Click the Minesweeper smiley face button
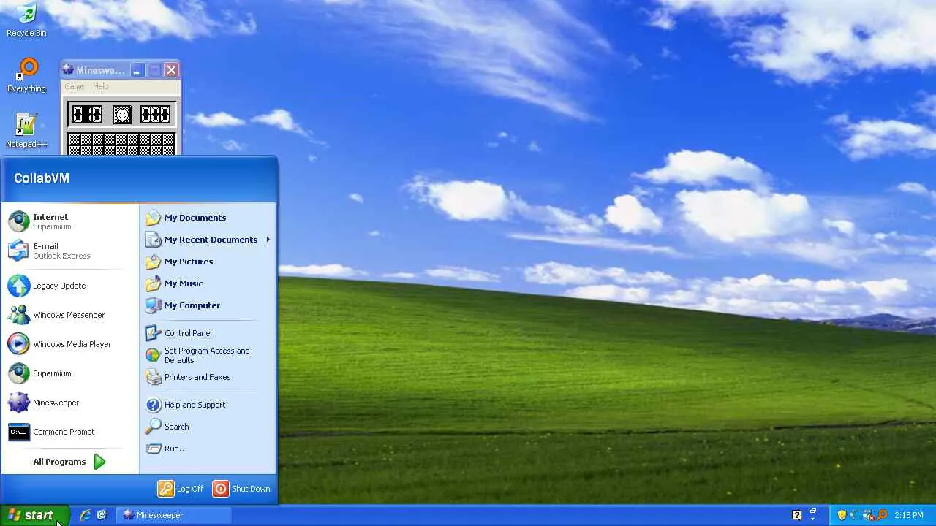Screen dimensions: 936x526 click(122, 114)
